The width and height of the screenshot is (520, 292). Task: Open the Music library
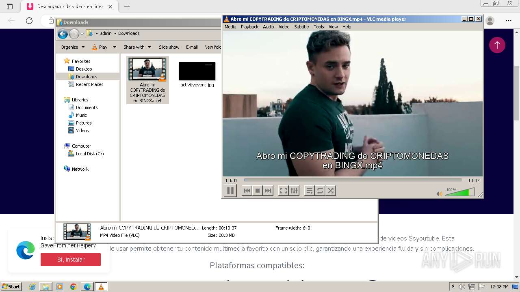tap(81, 115)
